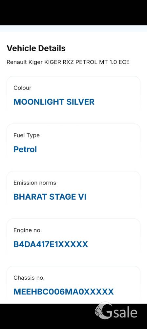Image resolution: width=147 pixels, height=329 pixels.
Task: Select the Petrol fuel value
Action: click(x=25, y=149)
